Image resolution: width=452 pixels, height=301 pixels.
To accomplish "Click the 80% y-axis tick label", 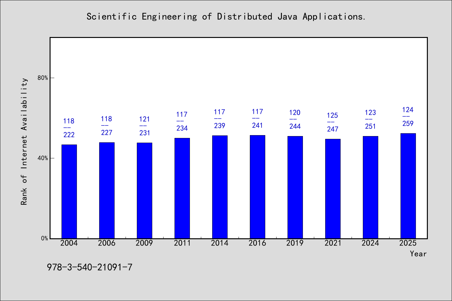I will pos(43,78).
